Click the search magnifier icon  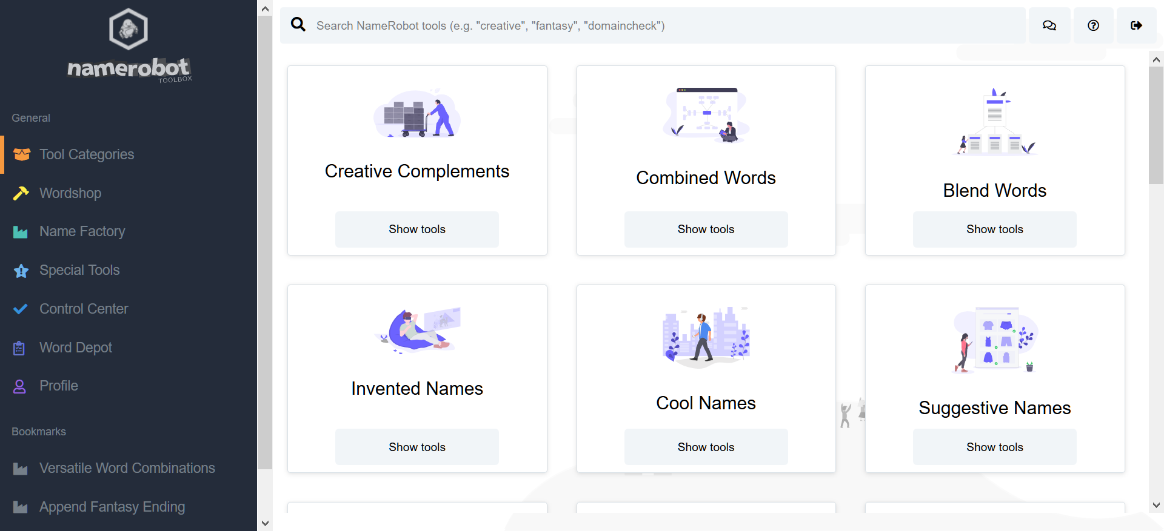298,24
